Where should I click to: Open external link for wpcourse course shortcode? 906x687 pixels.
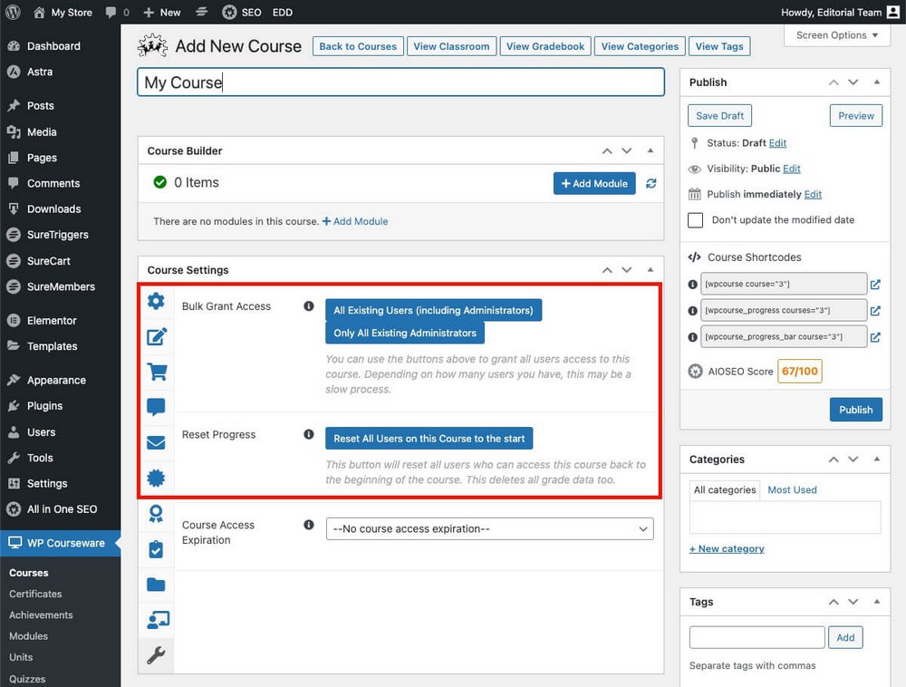[x=875, y=285]
